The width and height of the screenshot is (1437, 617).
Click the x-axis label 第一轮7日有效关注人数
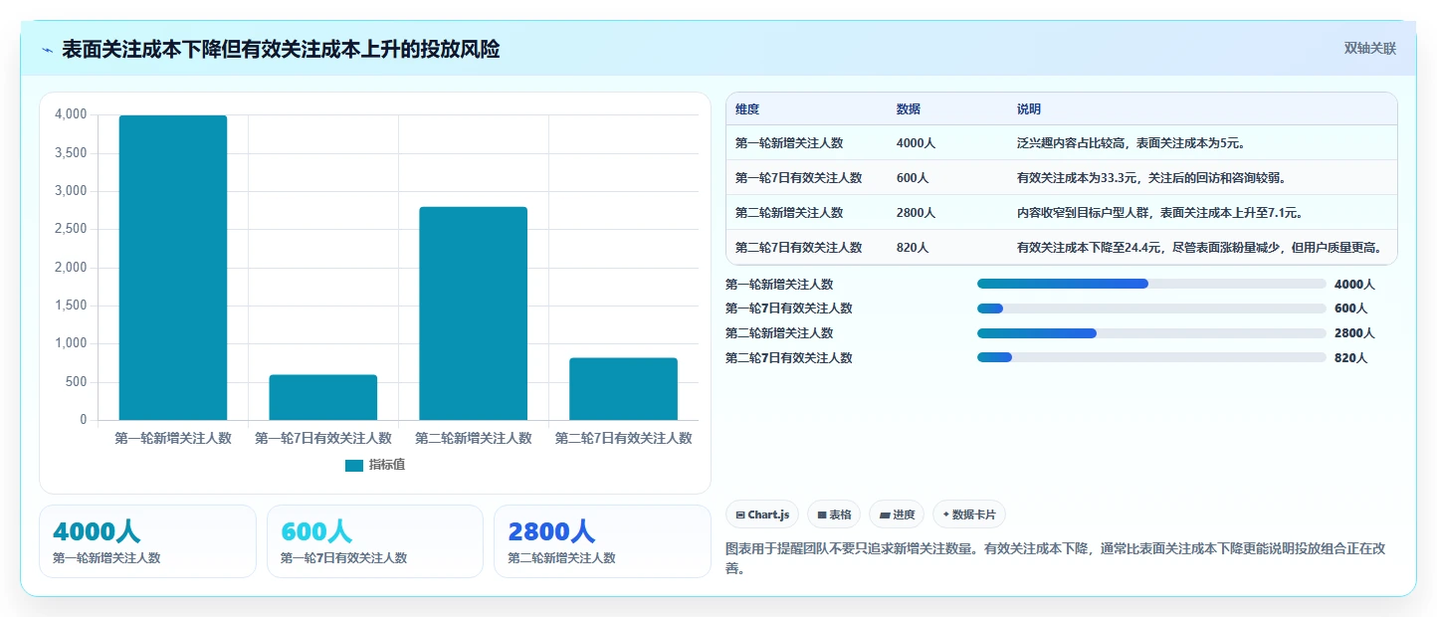pos(323,438)
